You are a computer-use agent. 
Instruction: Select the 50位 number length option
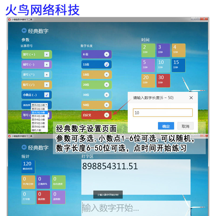pyautogui.click(x=96, y=105)
